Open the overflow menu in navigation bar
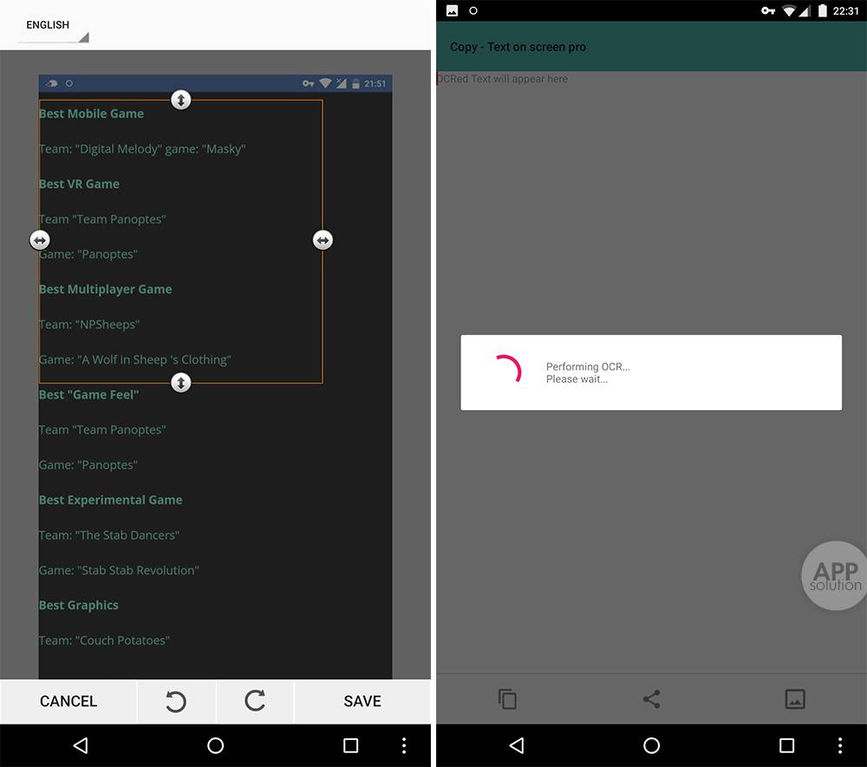This screenshot has width=867, height=767. pos(839,744)
